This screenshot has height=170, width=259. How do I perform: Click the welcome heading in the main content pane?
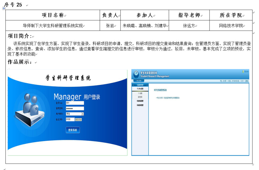[160, 90]
